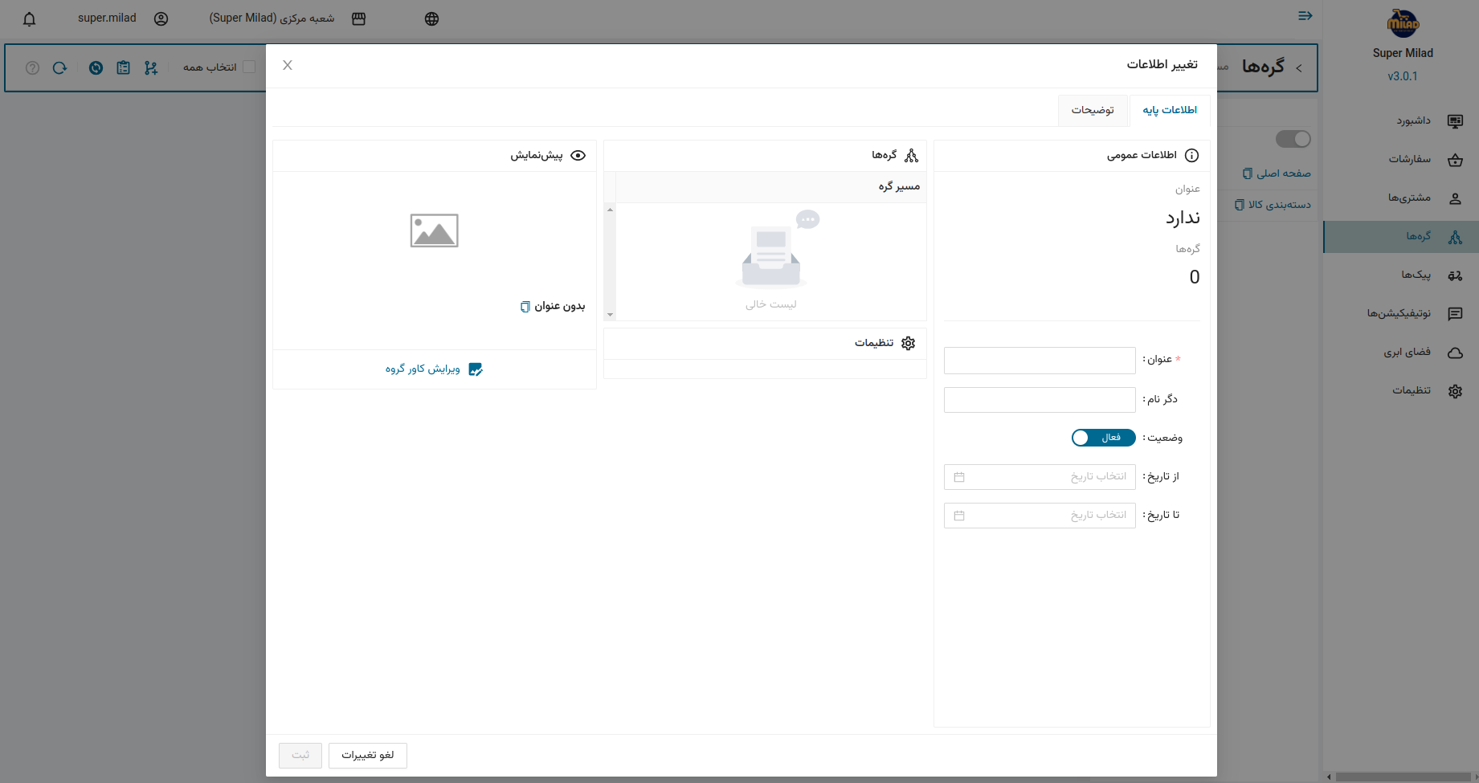Toggle the وضعیت فعال status switch
Screen dimensions: 1479x783
click(1103, 438)
